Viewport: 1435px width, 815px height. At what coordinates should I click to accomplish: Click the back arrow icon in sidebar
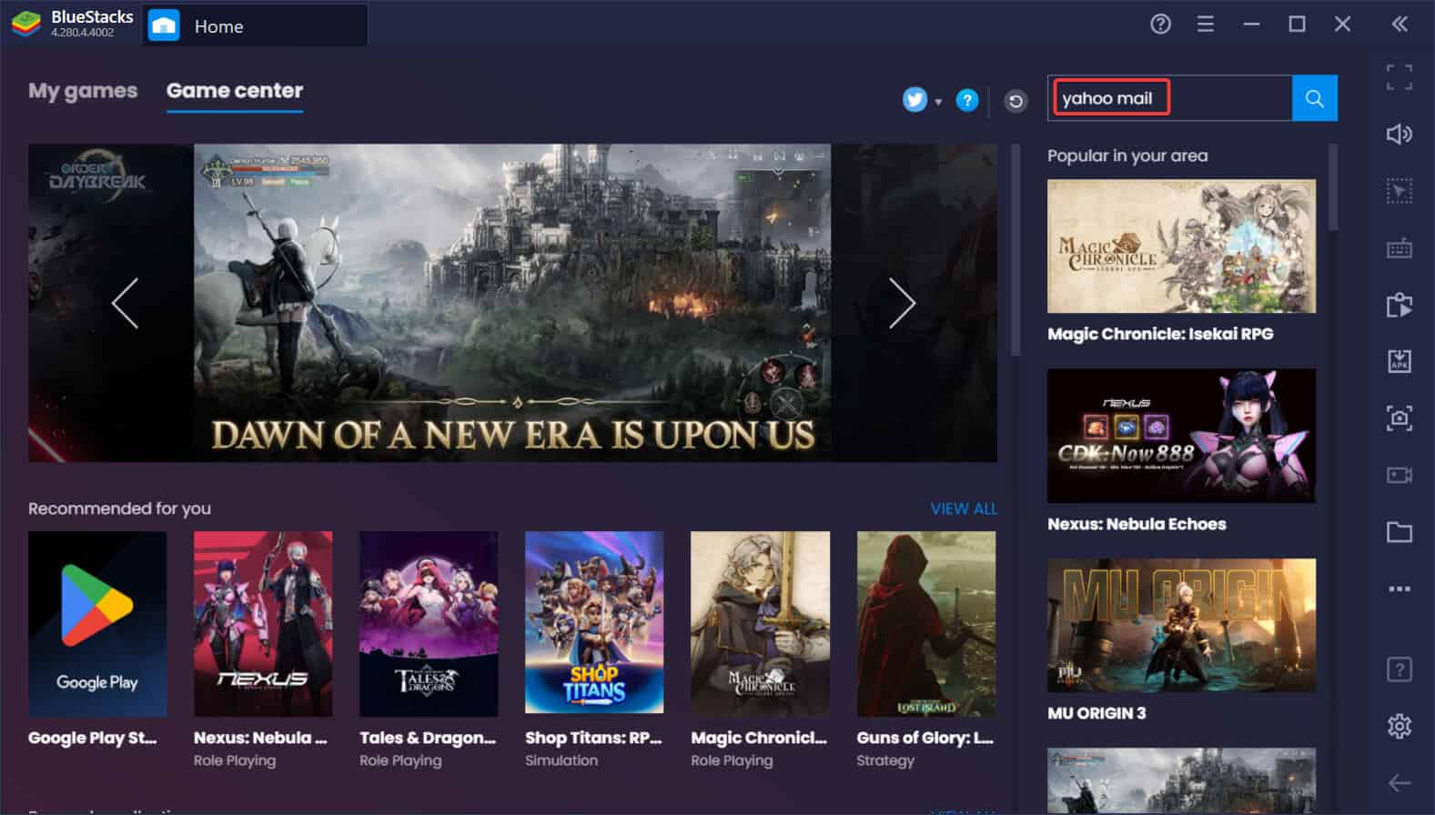[x=1400, y=782]
